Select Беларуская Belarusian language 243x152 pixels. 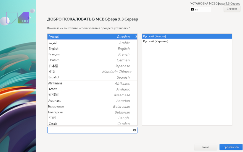click(92, 106)
